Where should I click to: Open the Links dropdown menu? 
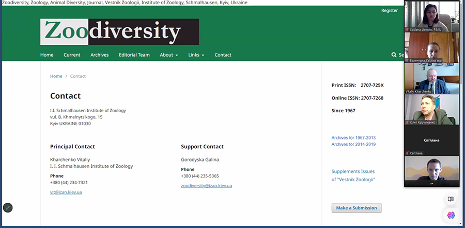pyautogui.click(x=196, y=55)
